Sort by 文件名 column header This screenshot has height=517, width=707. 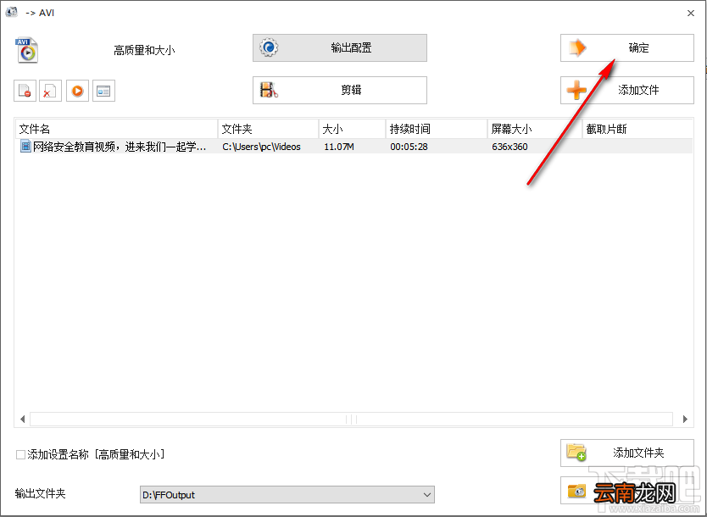coord(117,129)
